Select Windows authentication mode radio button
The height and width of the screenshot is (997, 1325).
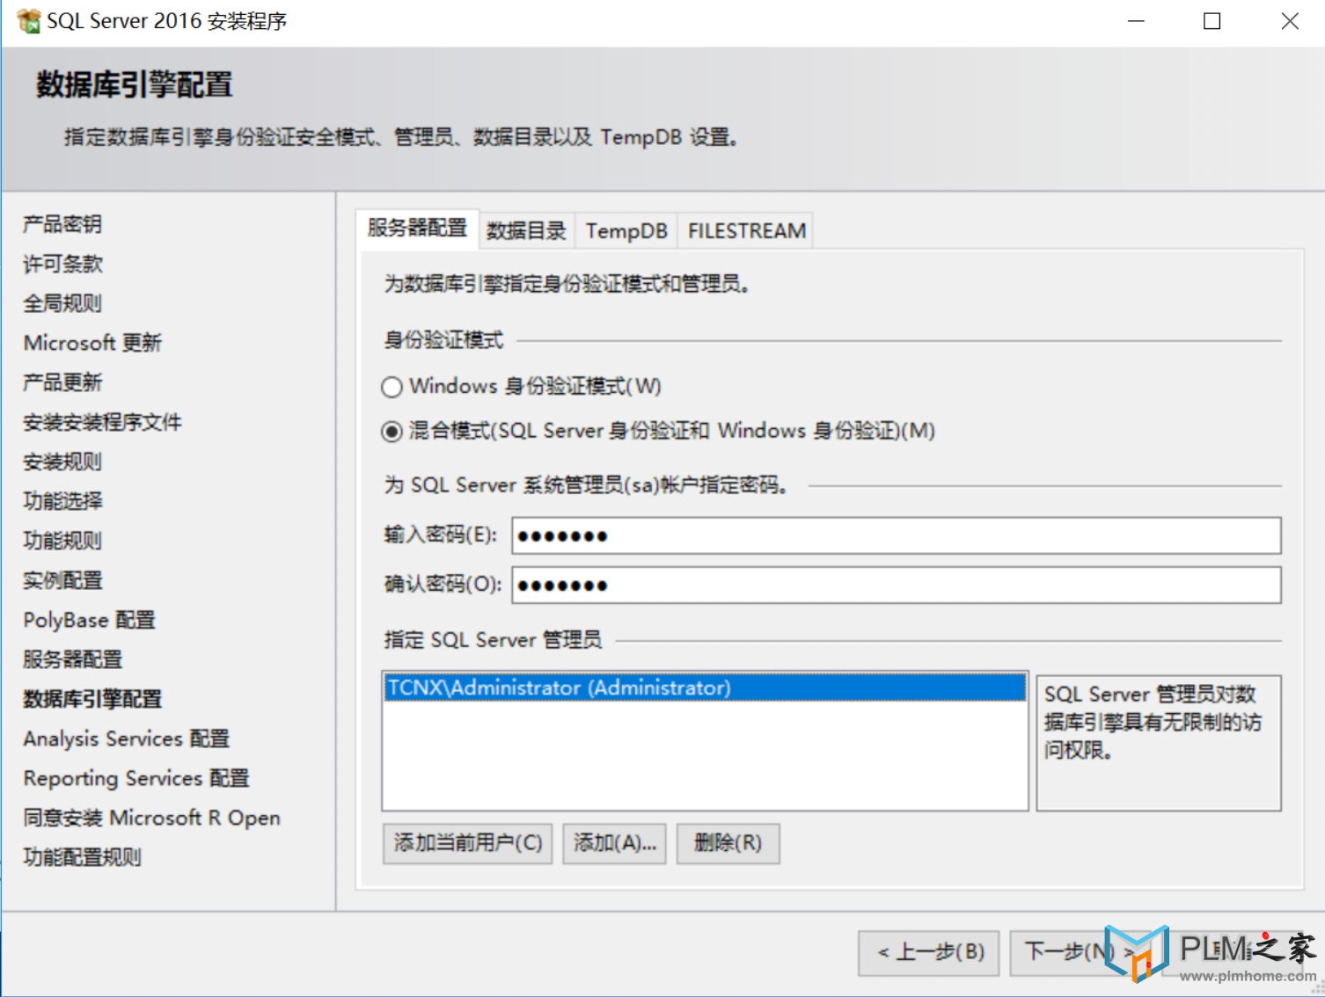(x=392, y=387)
